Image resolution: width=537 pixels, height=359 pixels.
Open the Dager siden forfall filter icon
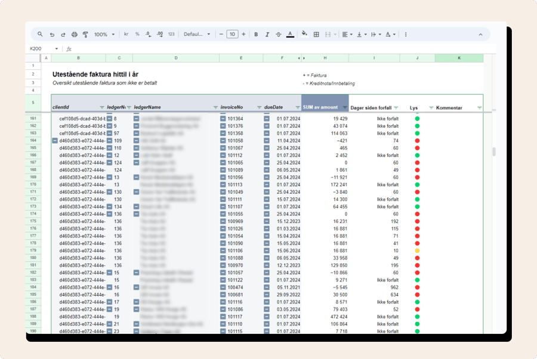click(x=396, y=107)
